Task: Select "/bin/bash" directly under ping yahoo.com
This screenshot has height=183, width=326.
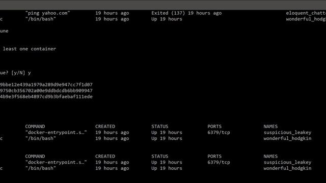Action: pos(41,19)
